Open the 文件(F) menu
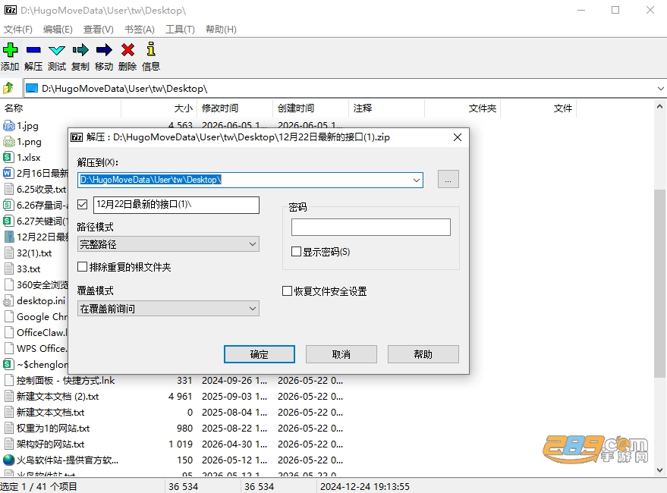This screenshot has height=493, width=667. click(x=18, y=30)
